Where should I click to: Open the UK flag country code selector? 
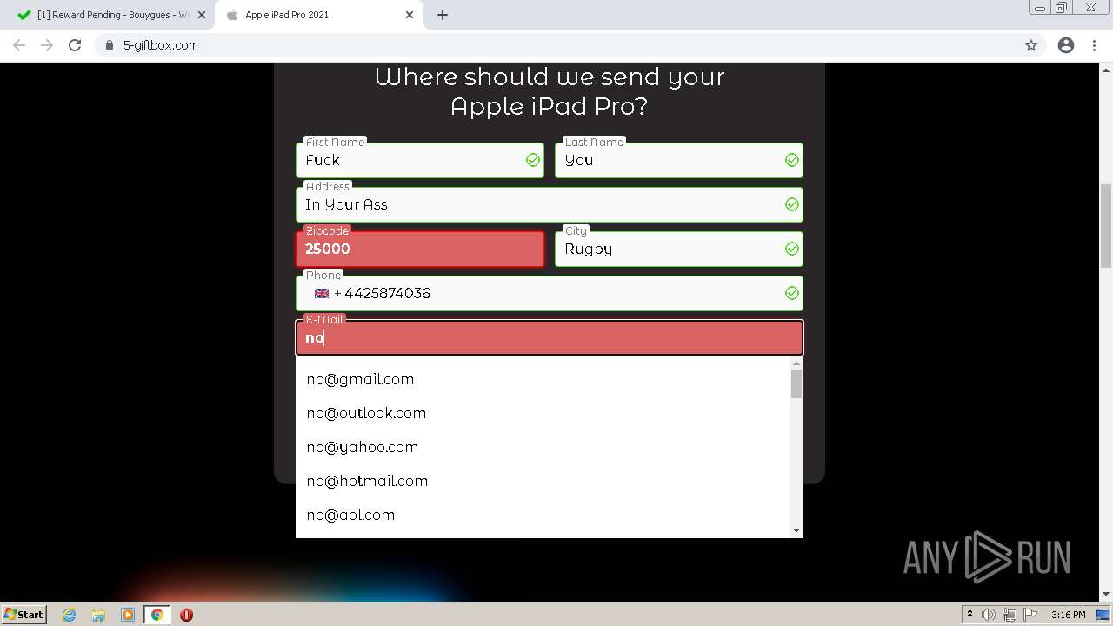pyautogui.click(x=322, y=294)
